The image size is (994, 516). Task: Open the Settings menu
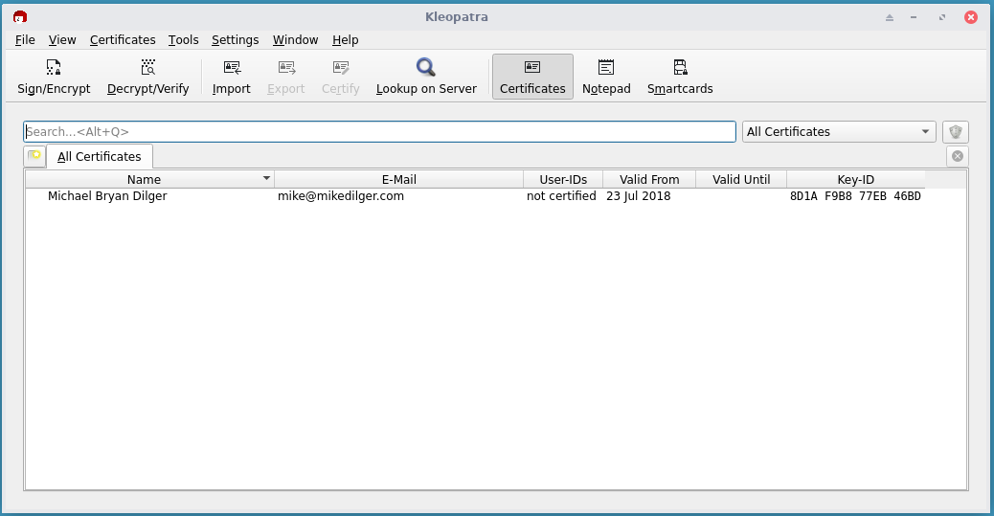point(236,40)
